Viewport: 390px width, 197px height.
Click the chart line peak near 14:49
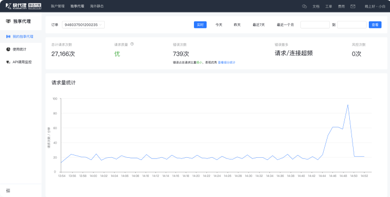[x=348, y=105]
